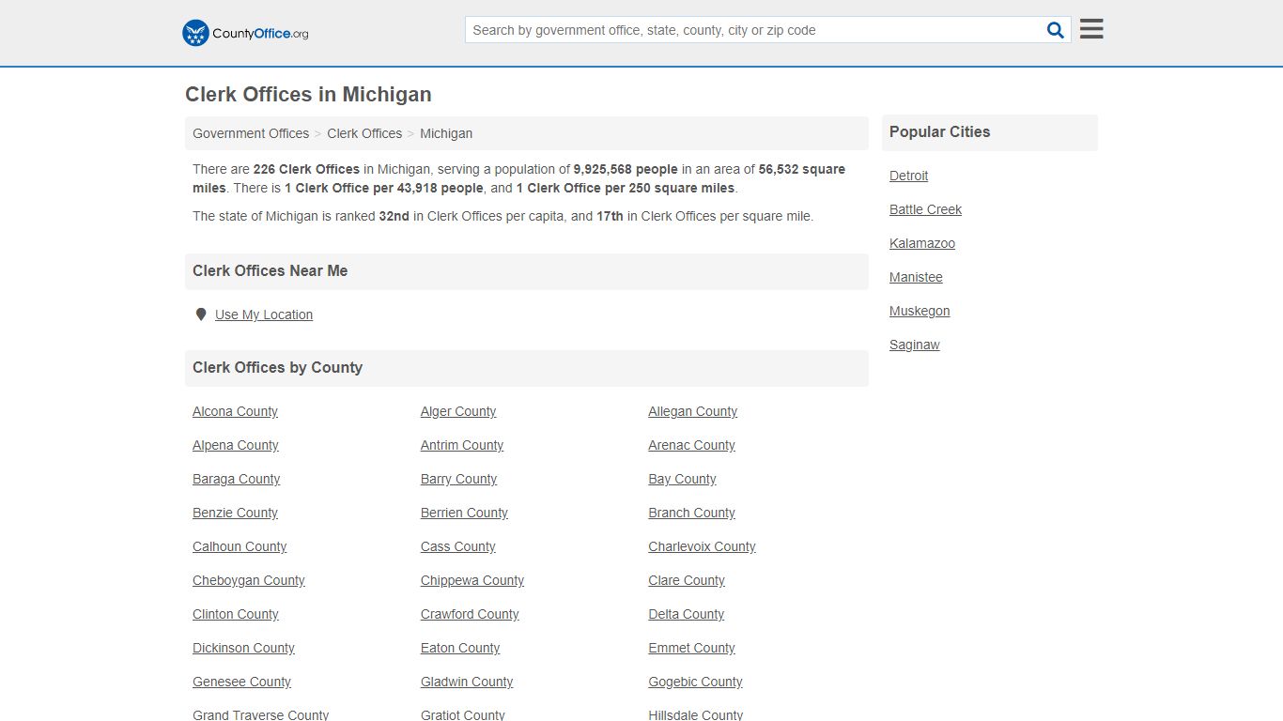
Task: Open Eaton County link
Action: [460, 648]
